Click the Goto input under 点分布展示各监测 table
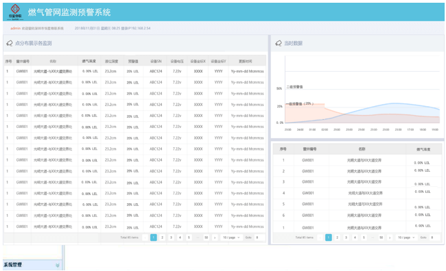Viewport: 446px width, 271px height. (x=259, y=237)
